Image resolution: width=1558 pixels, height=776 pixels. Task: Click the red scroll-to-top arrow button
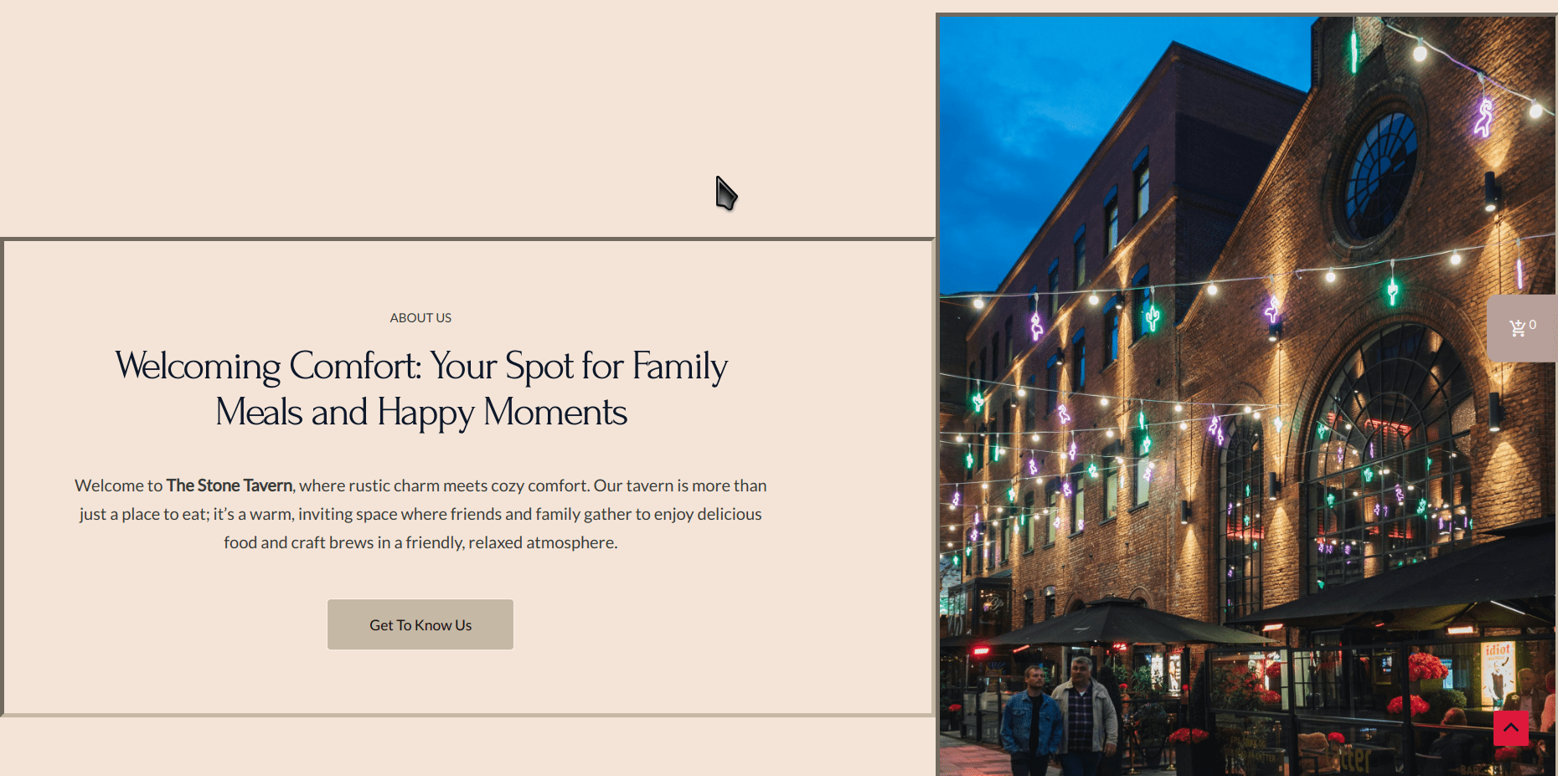(x=1510, y=728)
